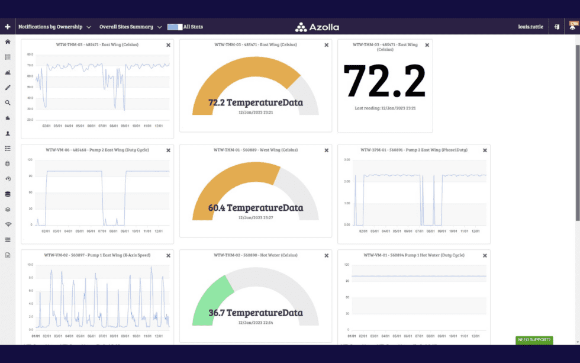Image resolution: width=580 pixels, height=363 pixels.
Task: Click the Azolla logo in the top bar
Action: click(318, 27)
